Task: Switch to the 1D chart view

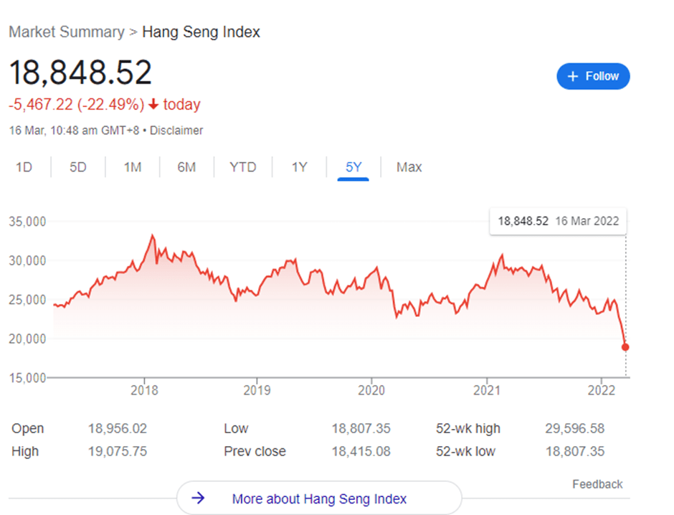Action: click(24, 166)
